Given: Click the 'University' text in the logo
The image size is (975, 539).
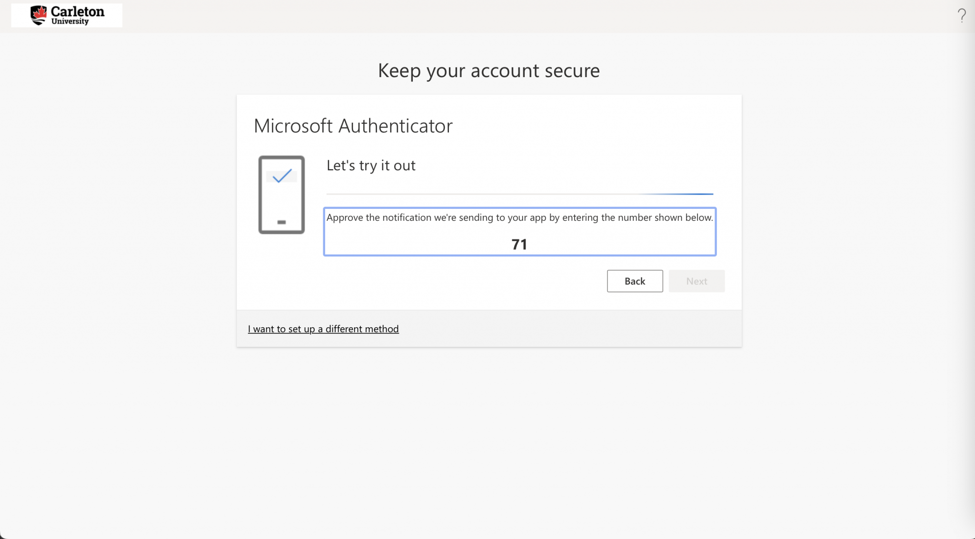Looking at the screenshot, I should click(x=70, y=21).
